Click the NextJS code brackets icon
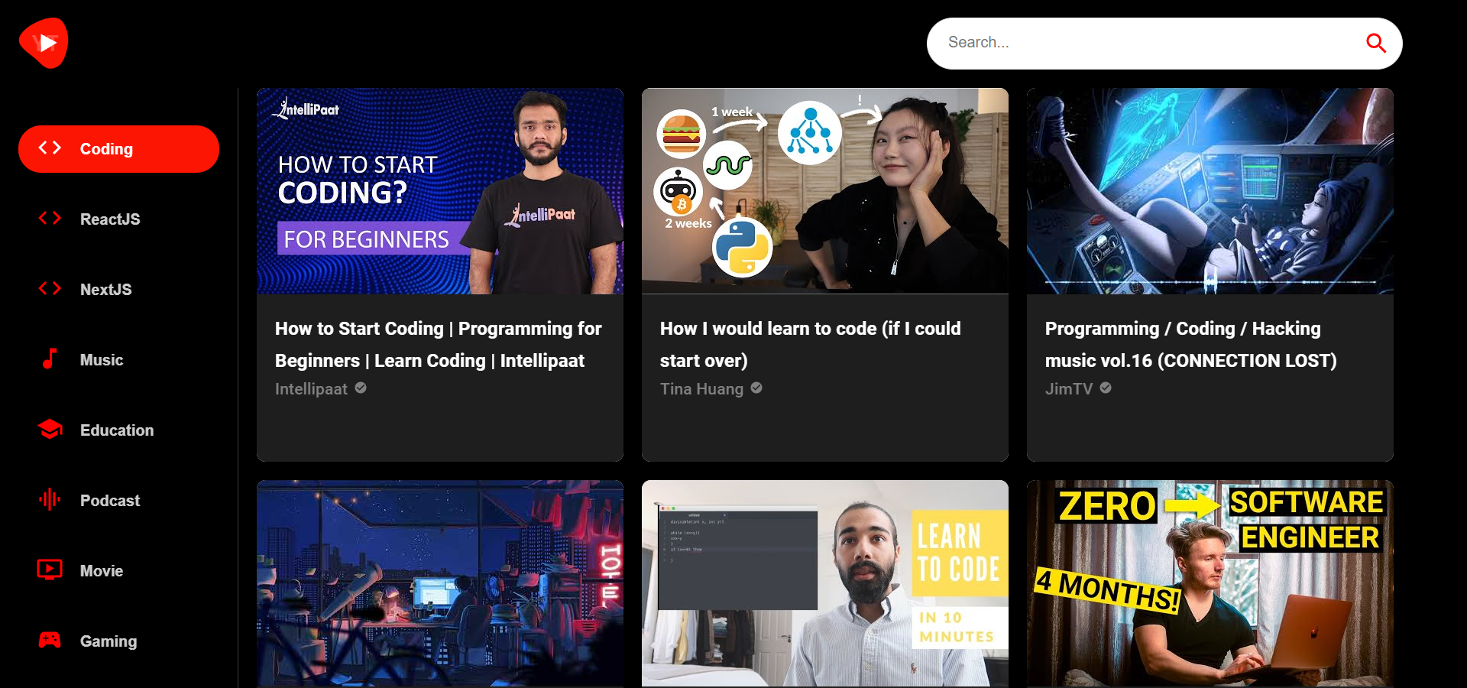Image resolution: width=1467 pixels, height=688 pixels. [50, 289]
